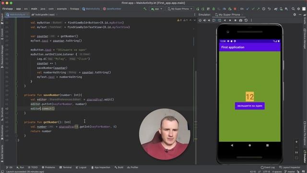Open the My Super PHone device dropdown
This screenshot has width=307, height=173.
click(x=180, y=9)
